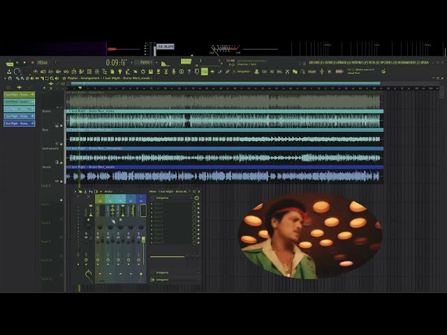Click the tempo field showing 103
The height and width of the screenshot is (335, 447).
43,62
